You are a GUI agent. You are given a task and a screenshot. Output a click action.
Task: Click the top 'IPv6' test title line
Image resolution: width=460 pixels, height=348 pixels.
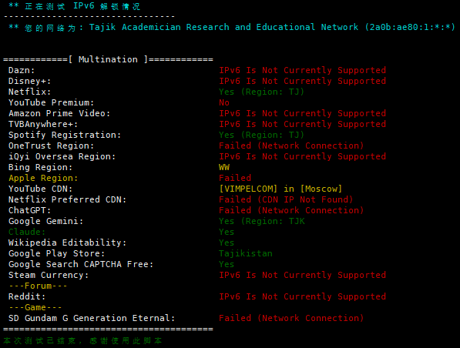(75, 6)
